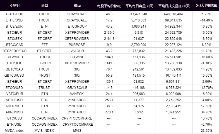219x134 pixels.
Task: Select the -16.60% return cell
Action: pyautogui.click(x=206, y=57)
